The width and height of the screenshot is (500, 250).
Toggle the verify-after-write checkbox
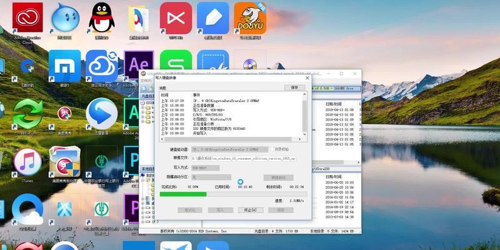[x=272, y=149]
